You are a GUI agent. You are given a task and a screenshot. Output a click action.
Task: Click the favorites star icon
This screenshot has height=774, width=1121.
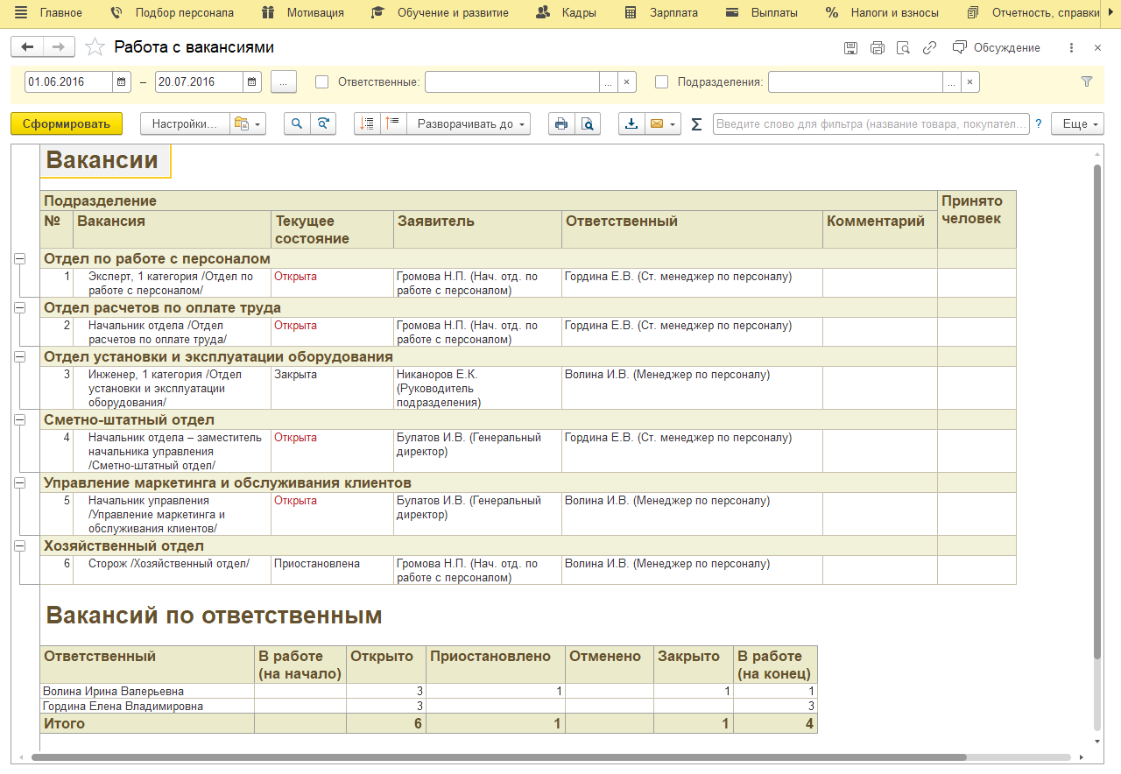(x=95, y=47)
